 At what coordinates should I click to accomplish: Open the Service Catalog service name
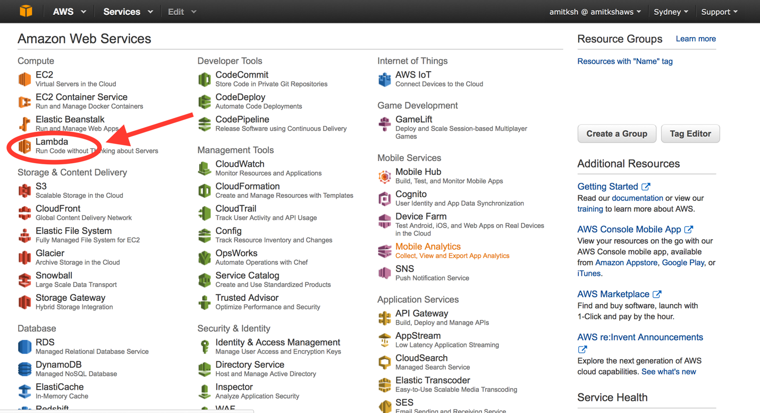click(247, 275)
